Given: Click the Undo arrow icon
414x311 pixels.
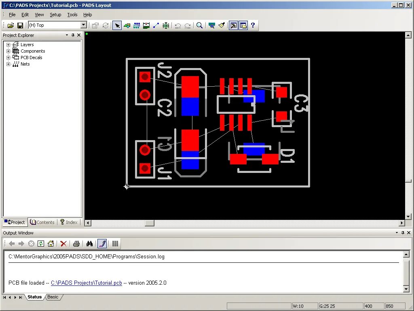Looking at the screenshot, I should [178, 26].
